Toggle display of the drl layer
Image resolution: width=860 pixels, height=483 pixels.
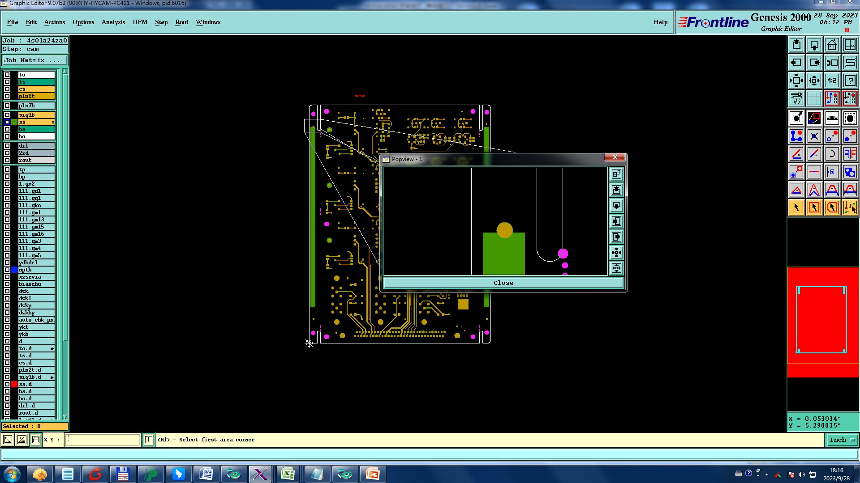point(7,146)
